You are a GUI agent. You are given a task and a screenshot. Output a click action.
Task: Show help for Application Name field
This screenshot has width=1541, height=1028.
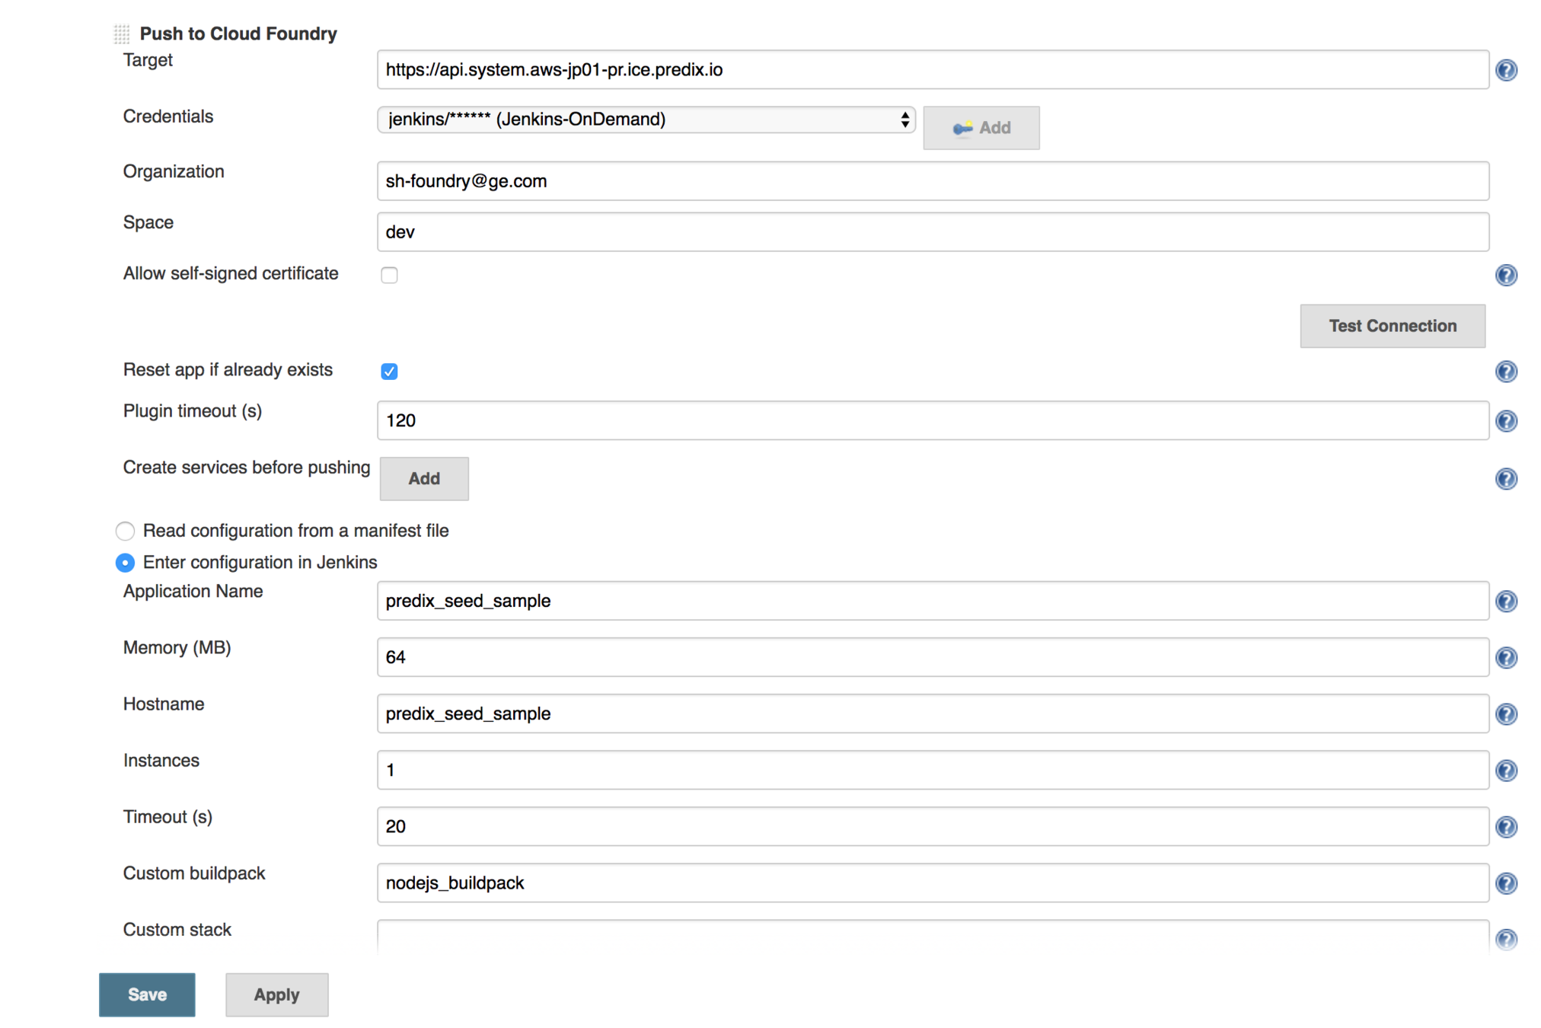(x=1505, y=602)
